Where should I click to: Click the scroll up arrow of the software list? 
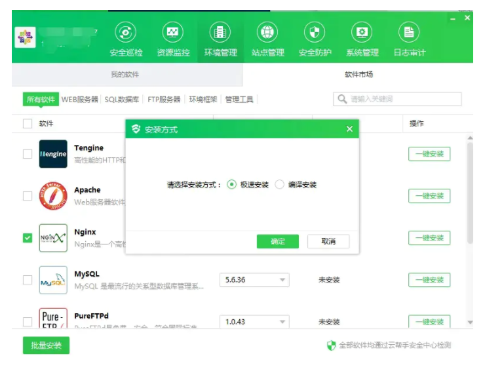[470, 138]
